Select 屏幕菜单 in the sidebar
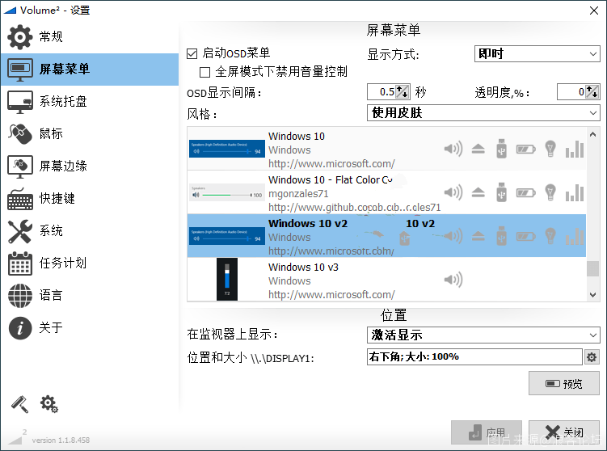This screenshot has width=607, height=451. point(90,70)
